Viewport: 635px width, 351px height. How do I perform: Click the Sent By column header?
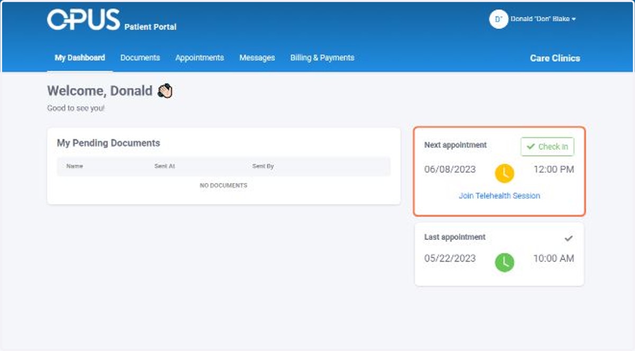[x=263, y=166]
